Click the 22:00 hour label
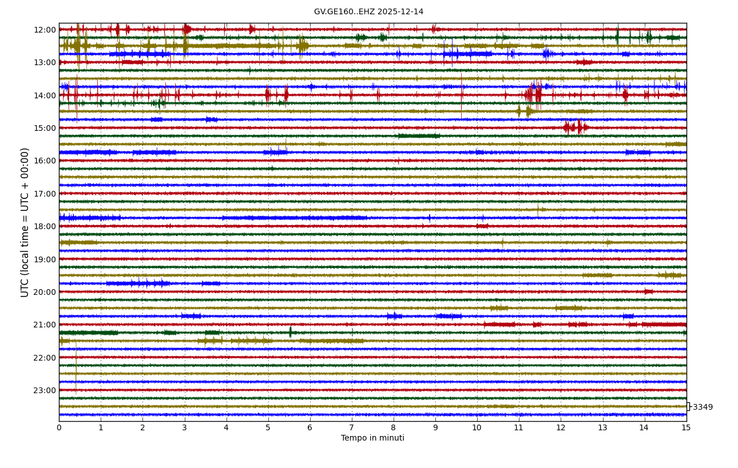 [45, 358]
